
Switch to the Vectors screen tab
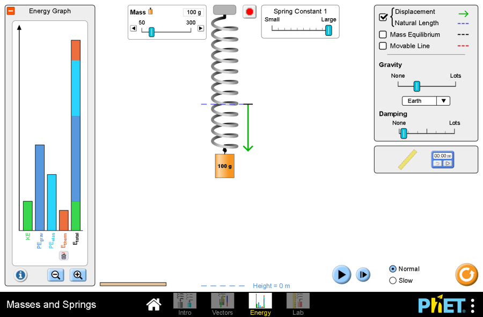click(222, 304)
